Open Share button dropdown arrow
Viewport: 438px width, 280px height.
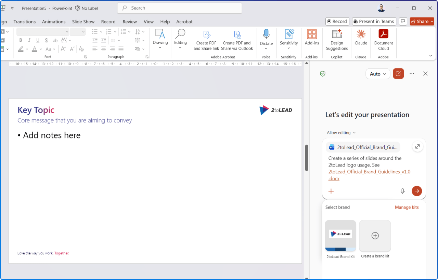click(x=432, y=22)
